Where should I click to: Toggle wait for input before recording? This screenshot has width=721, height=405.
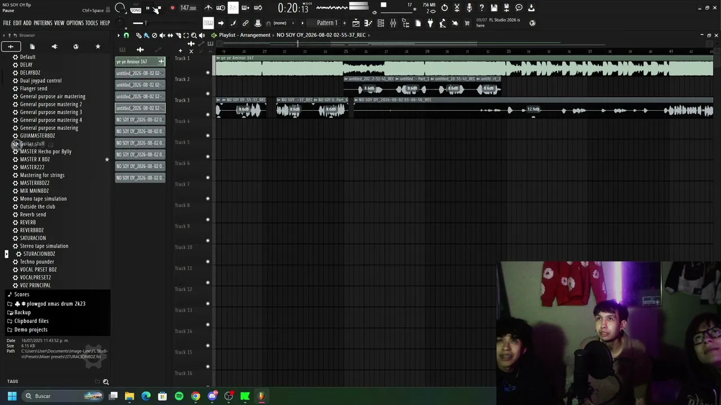tap(221, 8)
